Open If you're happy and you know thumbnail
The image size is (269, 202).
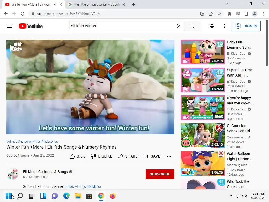[x=203, y=108]
